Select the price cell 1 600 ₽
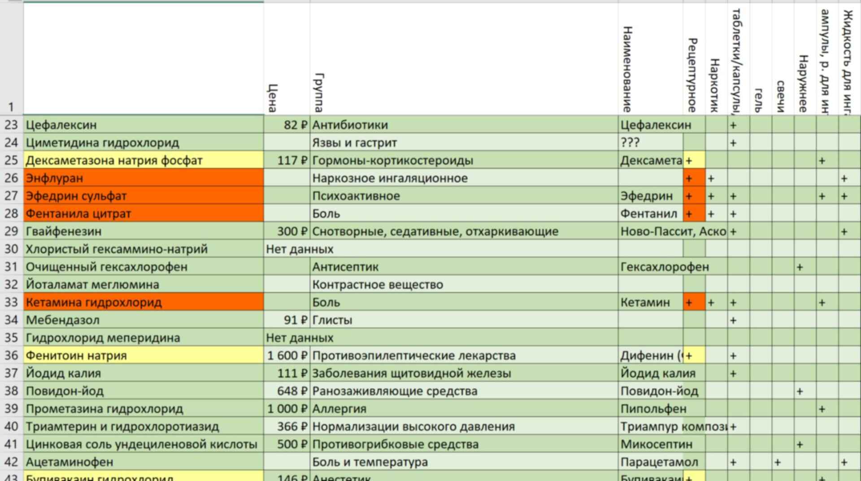 pyautogui.click(x=287, y=355)
